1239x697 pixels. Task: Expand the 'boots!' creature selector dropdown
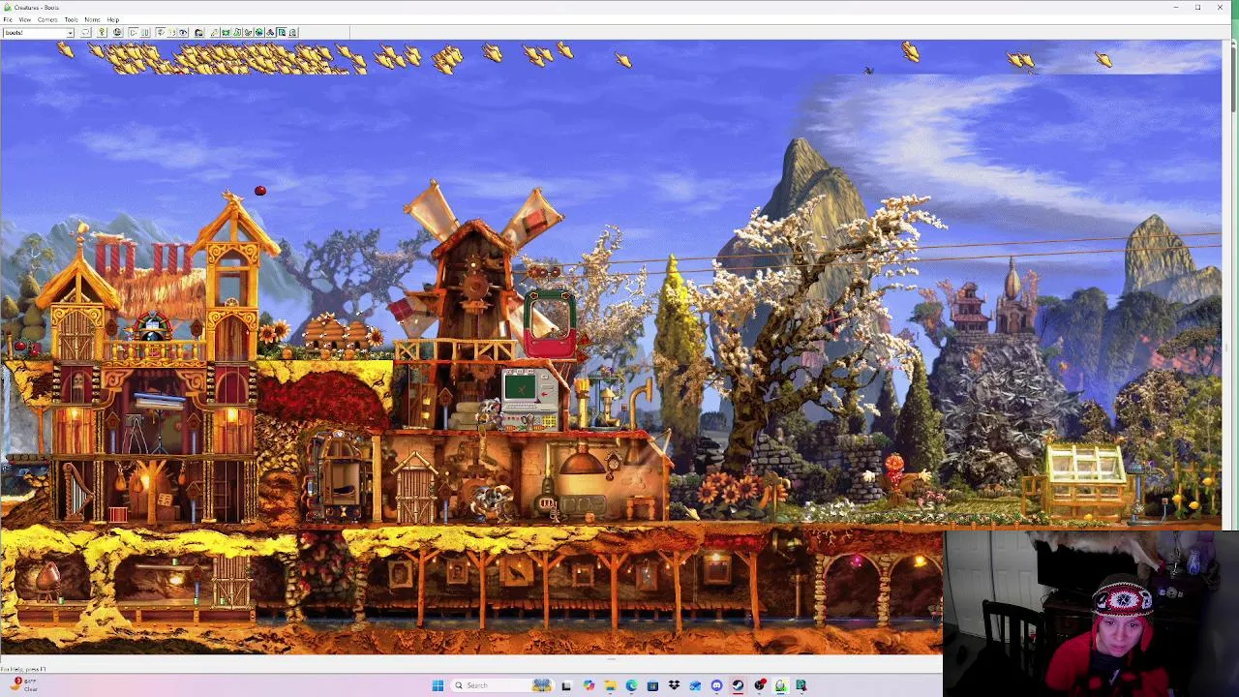(x=70, y=33)
